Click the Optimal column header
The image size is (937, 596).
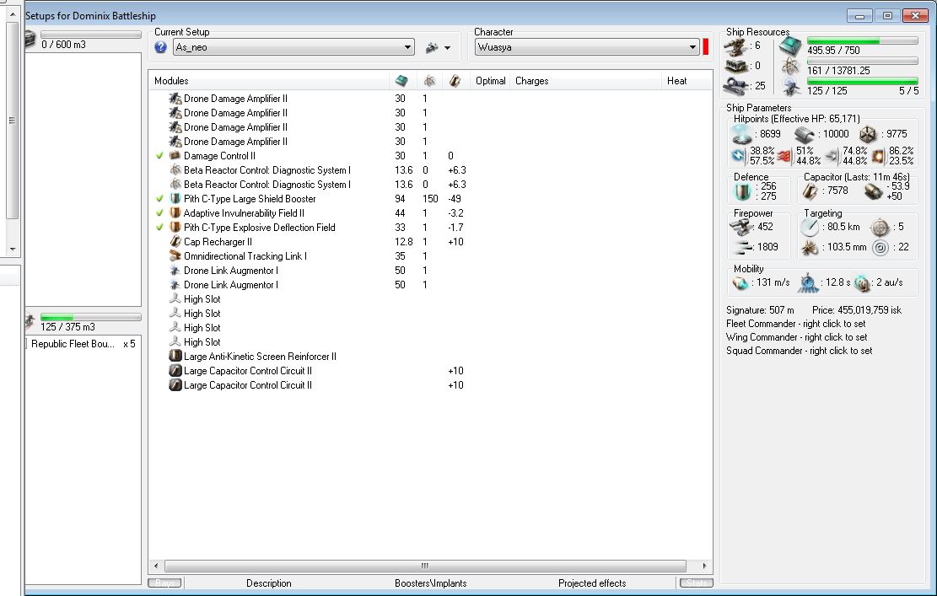[490, 81]
